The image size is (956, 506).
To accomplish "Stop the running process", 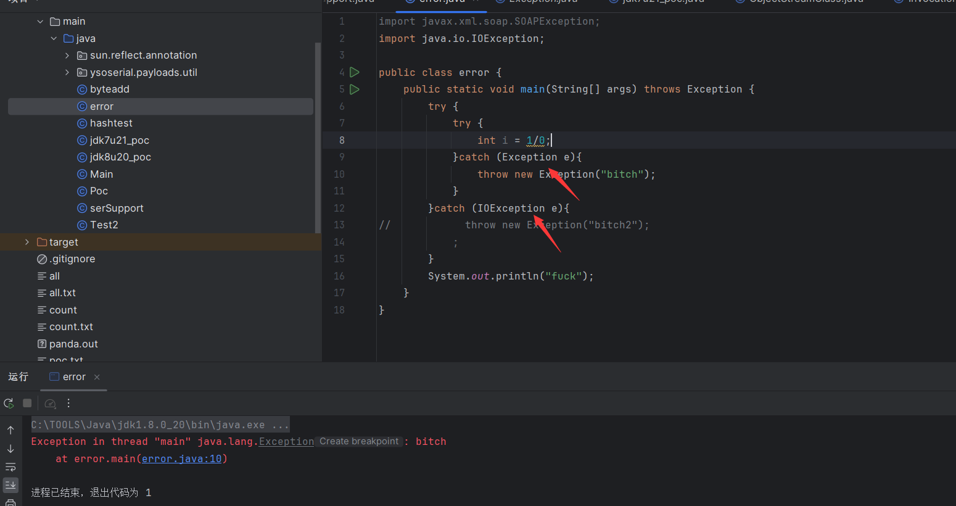I will 27,403.
